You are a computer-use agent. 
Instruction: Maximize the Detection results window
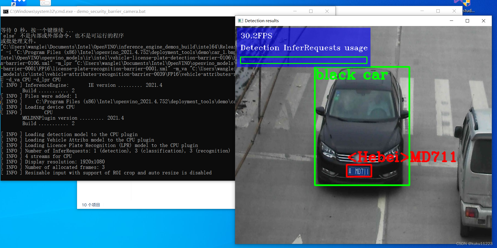(x=467, y=21)
